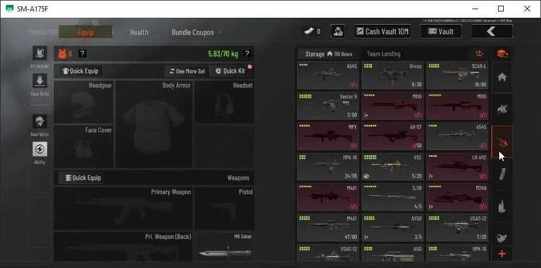Open the Bundle Coupon tab
Screen dimensions: 541x268
[x=192, y=32]
